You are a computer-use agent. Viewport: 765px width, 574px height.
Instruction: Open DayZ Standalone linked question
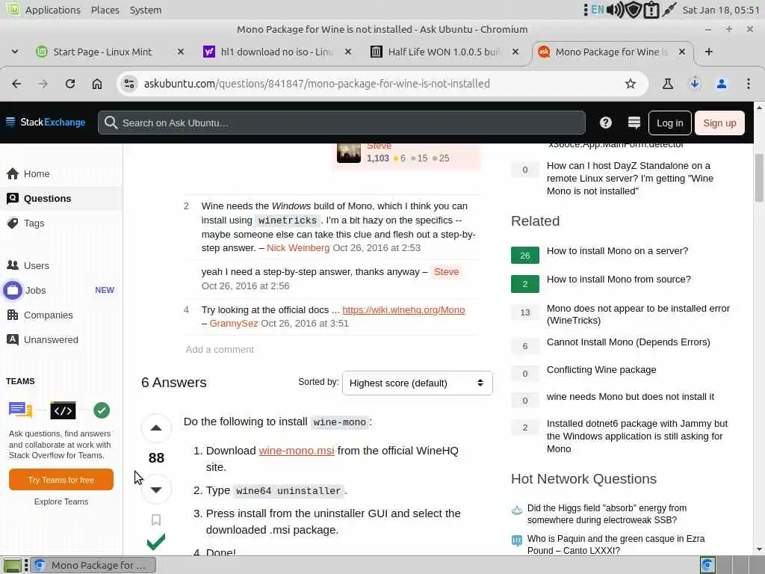click(630, 178)
